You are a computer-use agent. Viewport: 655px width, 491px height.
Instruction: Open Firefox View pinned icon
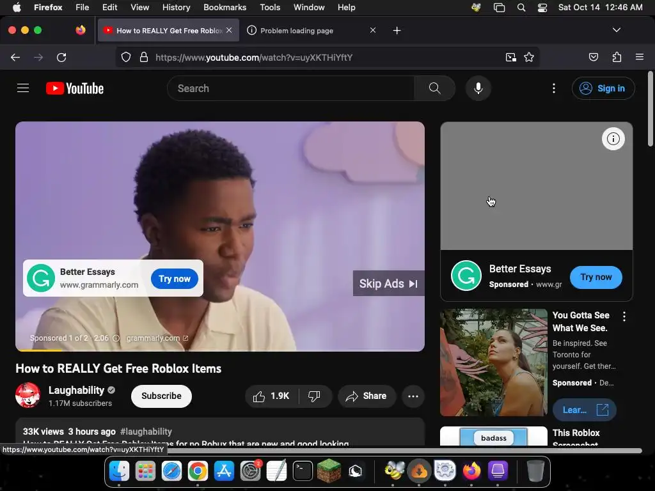pos(81,30)
